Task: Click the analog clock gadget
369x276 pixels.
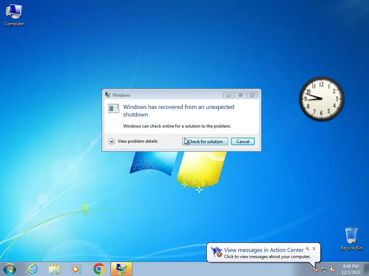Action: [x=321, y=98]
